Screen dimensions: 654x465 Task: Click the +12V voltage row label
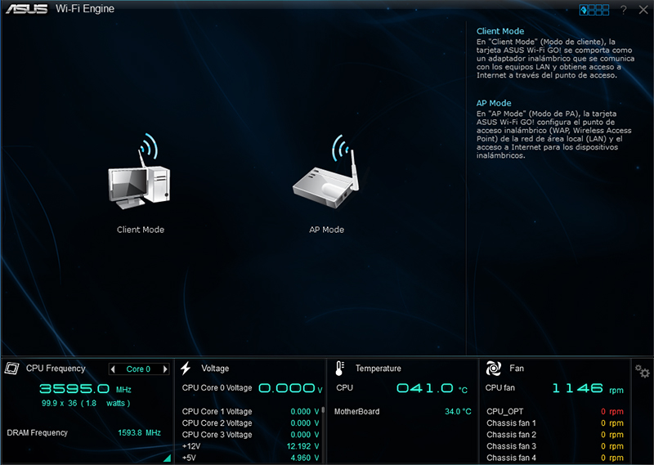coord(191,446)
